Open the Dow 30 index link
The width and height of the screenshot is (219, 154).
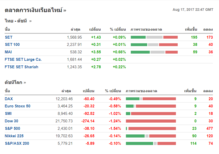(12, 121)
